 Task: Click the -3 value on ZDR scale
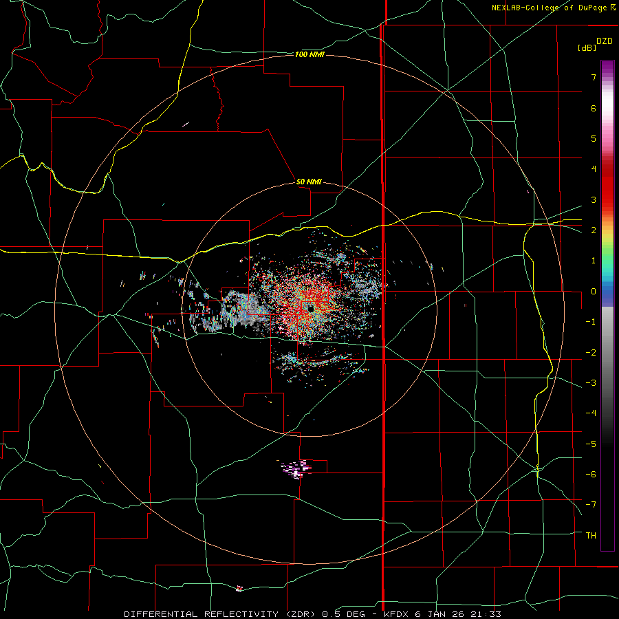click(591, 383)
